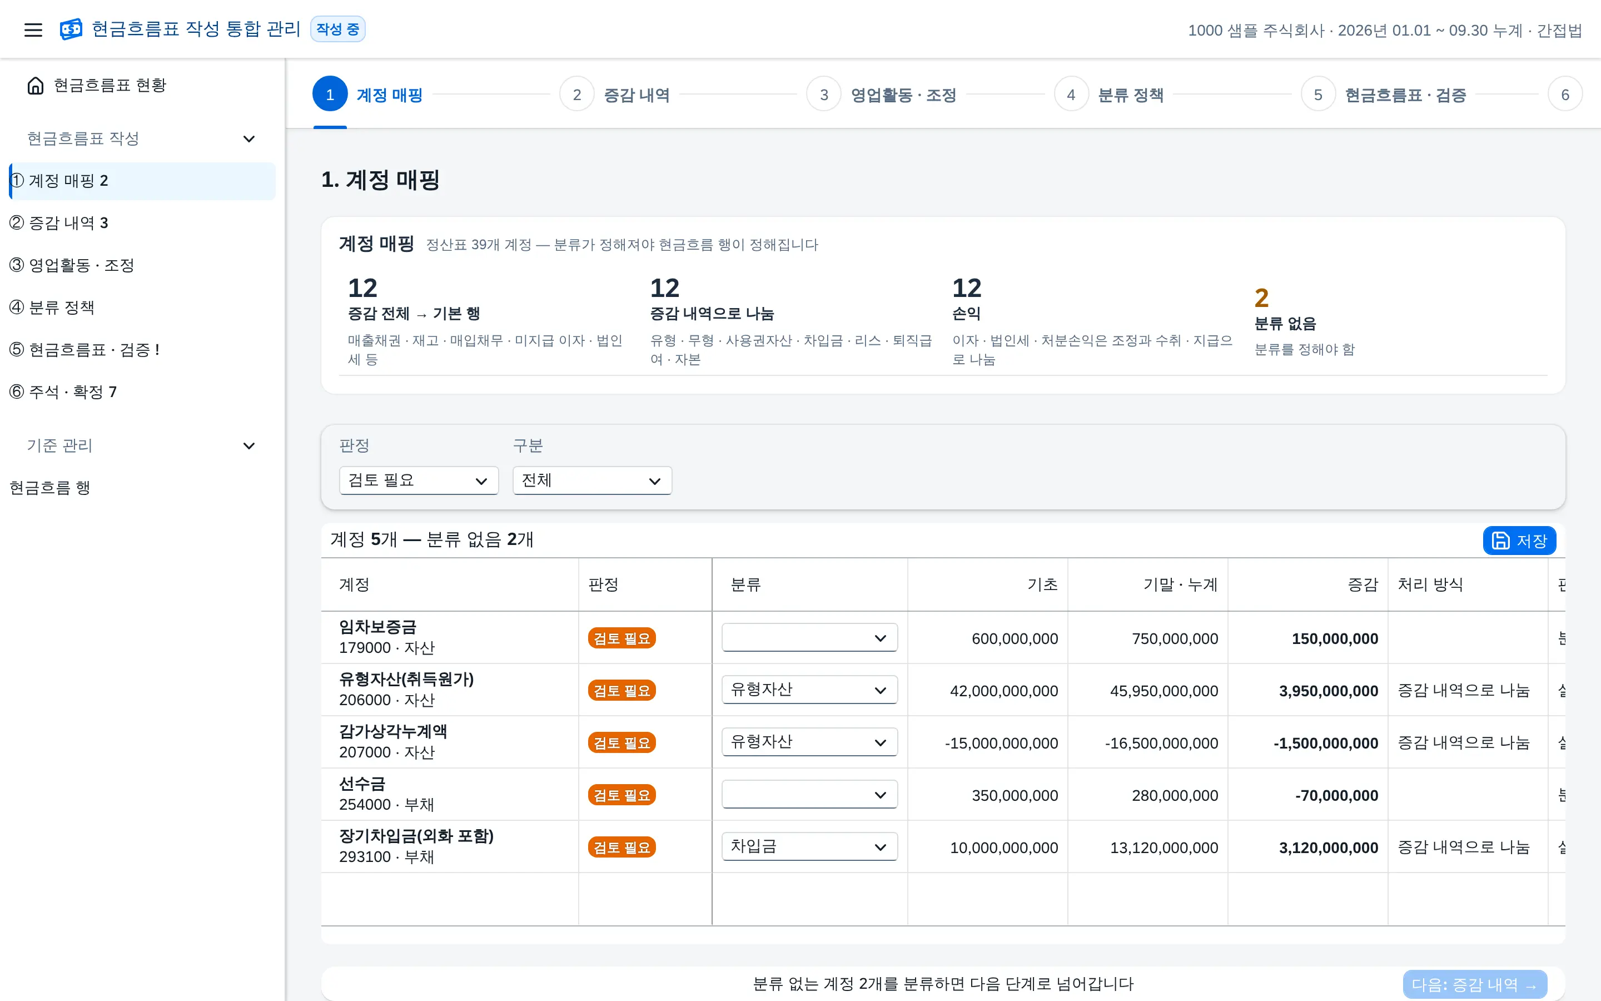Click the home icon beside 현금흐름표 현황
Image resolution: width=1601 pixels, height=1001 pixels.
tap(36, 86)
